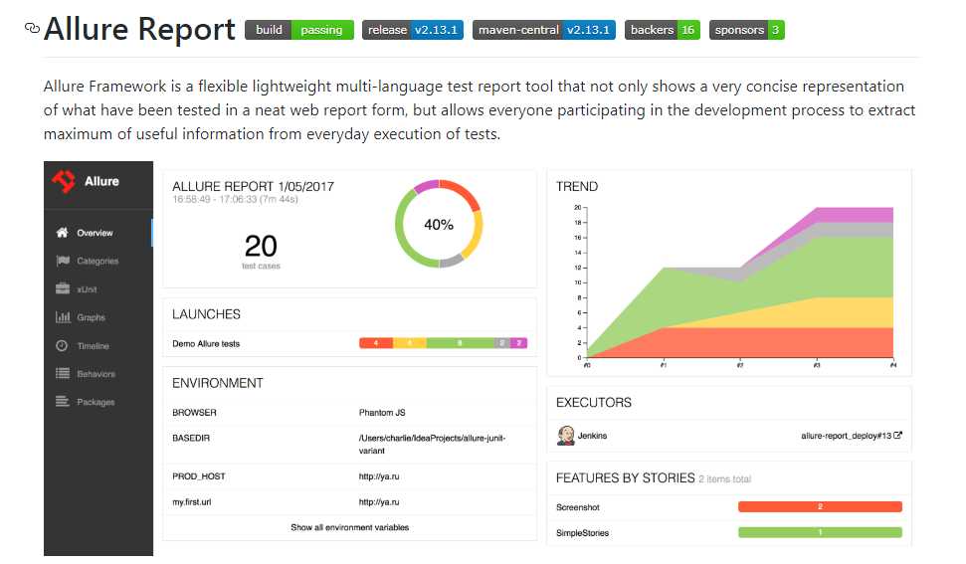Click the backers 16 badge
The height and width of the screenshot is (564, 966).
(663, 30)
